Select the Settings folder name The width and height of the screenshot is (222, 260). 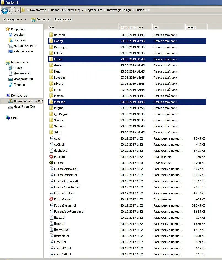coord(60,126)
